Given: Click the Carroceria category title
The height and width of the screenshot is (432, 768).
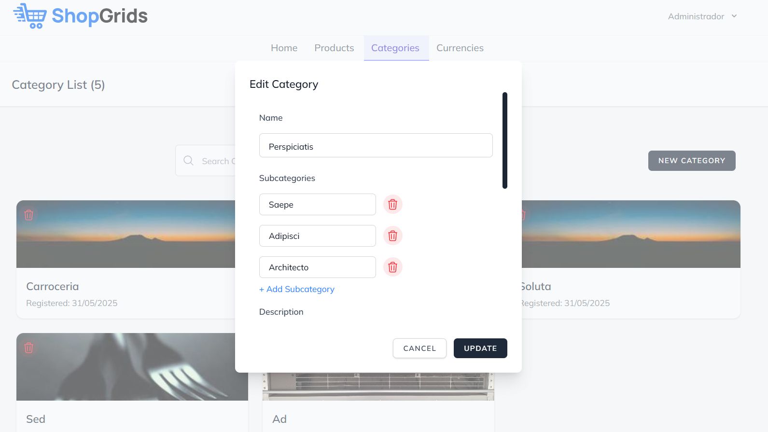Looking at the screenshot, I should (x=53, y=286).
